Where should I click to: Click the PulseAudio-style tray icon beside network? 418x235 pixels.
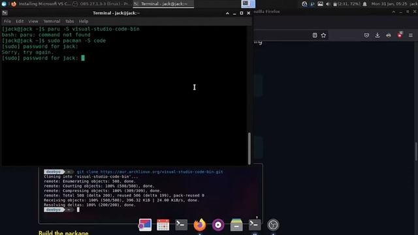[x=312, y=4]
